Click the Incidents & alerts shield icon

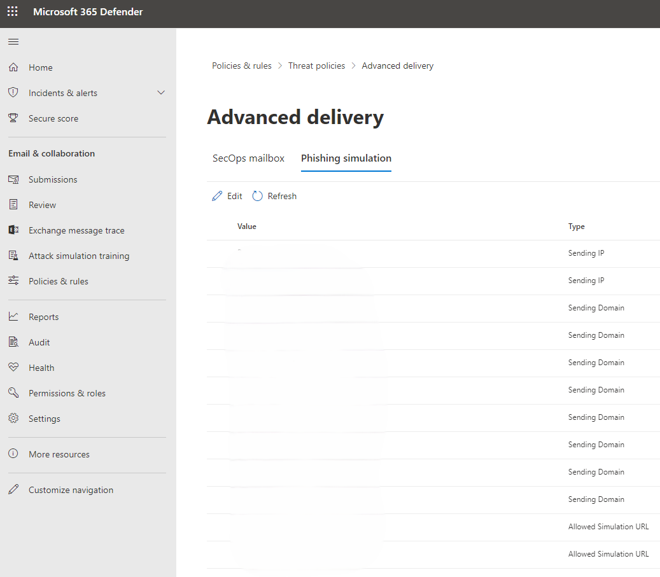click(13, 93)
